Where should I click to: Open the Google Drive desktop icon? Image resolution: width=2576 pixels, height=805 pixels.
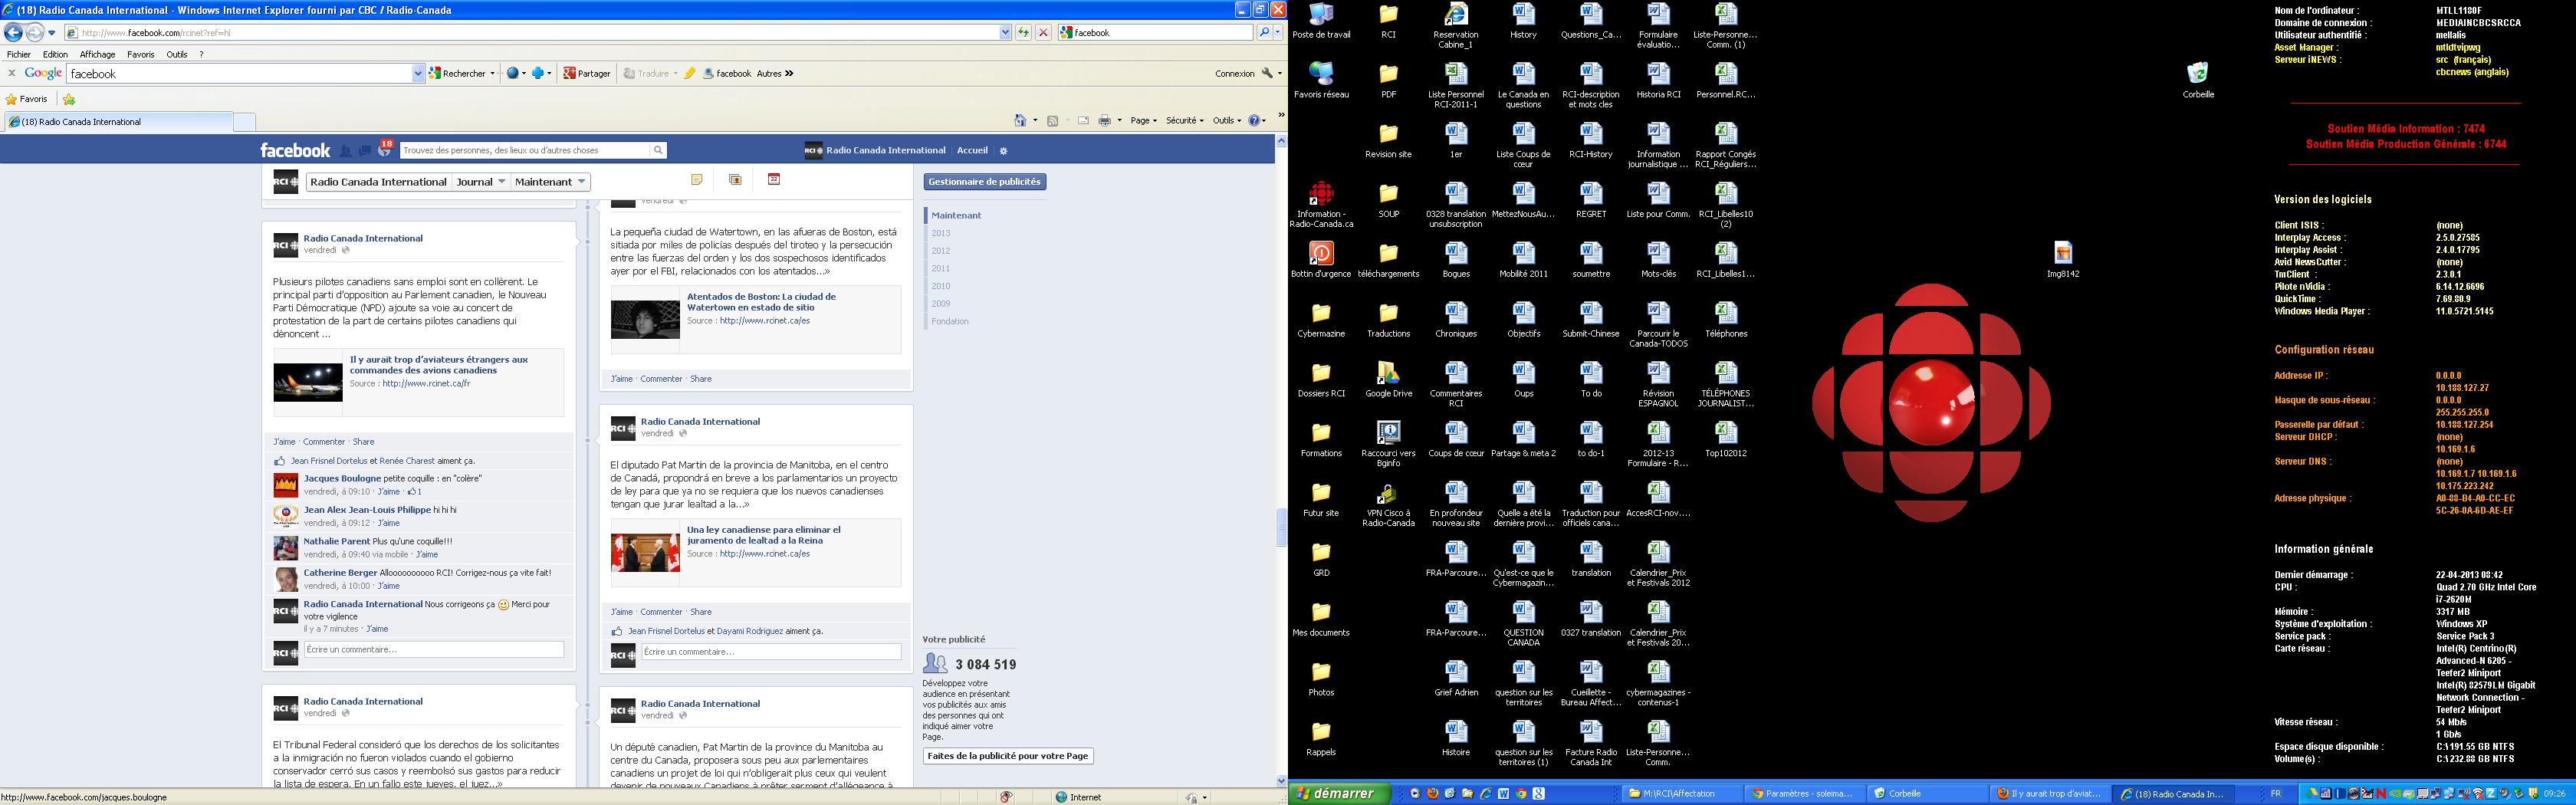(x=1388, y=374)
